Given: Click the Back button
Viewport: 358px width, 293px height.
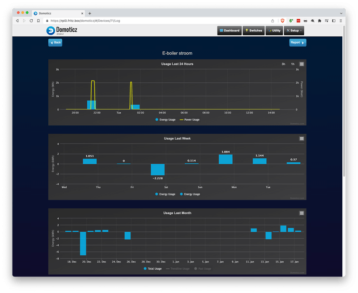Looking at the screenshot, I should tap(55, 42).
